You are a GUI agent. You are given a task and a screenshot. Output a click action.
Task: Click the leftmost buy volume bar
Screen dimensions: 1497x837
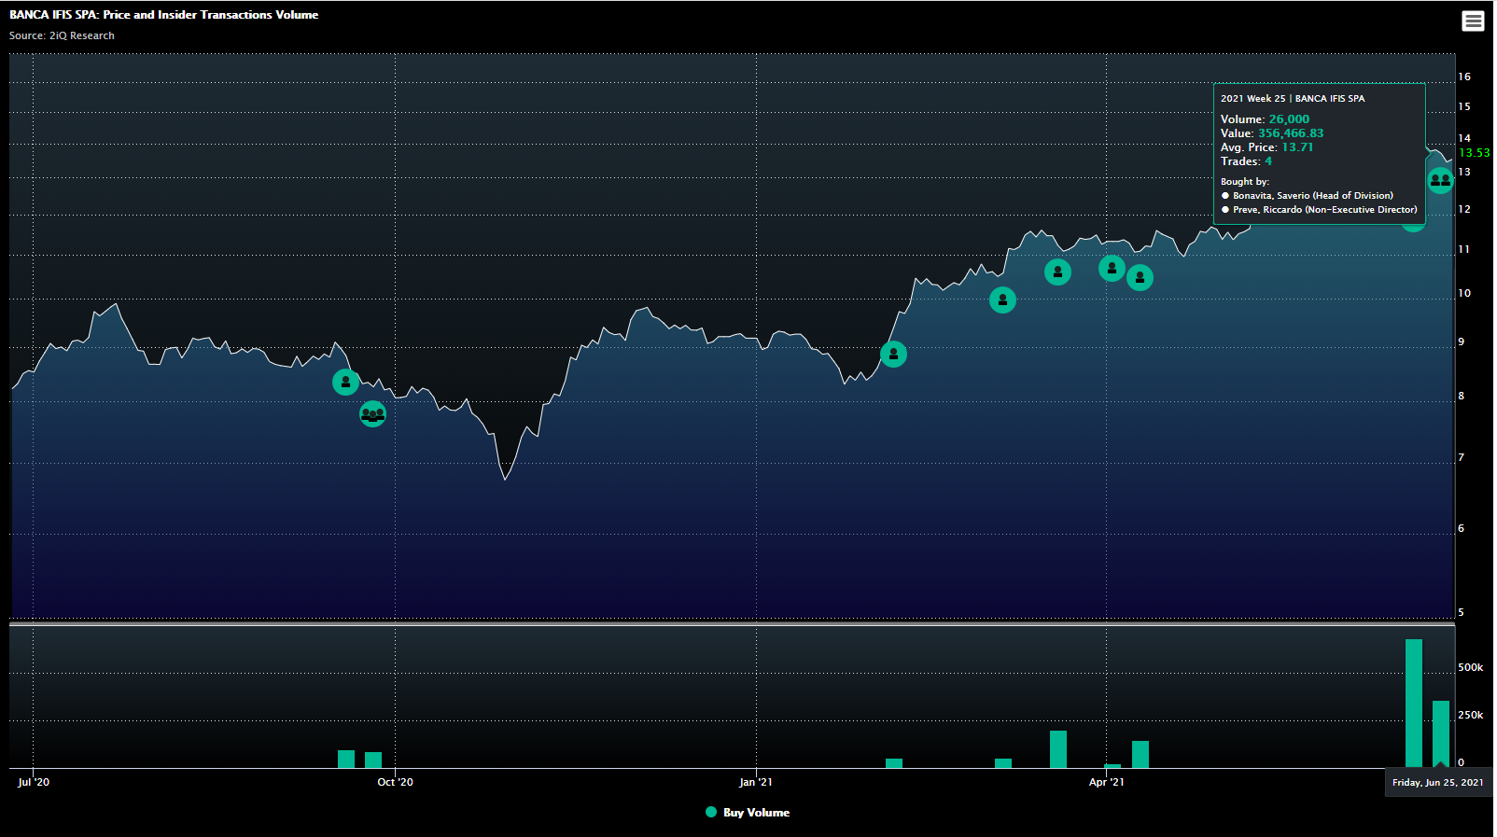click(x=346, y=759)
